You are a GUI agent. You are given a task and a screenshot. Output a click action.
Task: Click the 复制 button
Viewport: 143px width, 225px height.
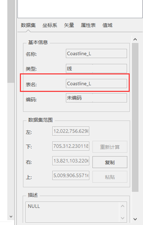pyautogui.click(x=110, y=162)
